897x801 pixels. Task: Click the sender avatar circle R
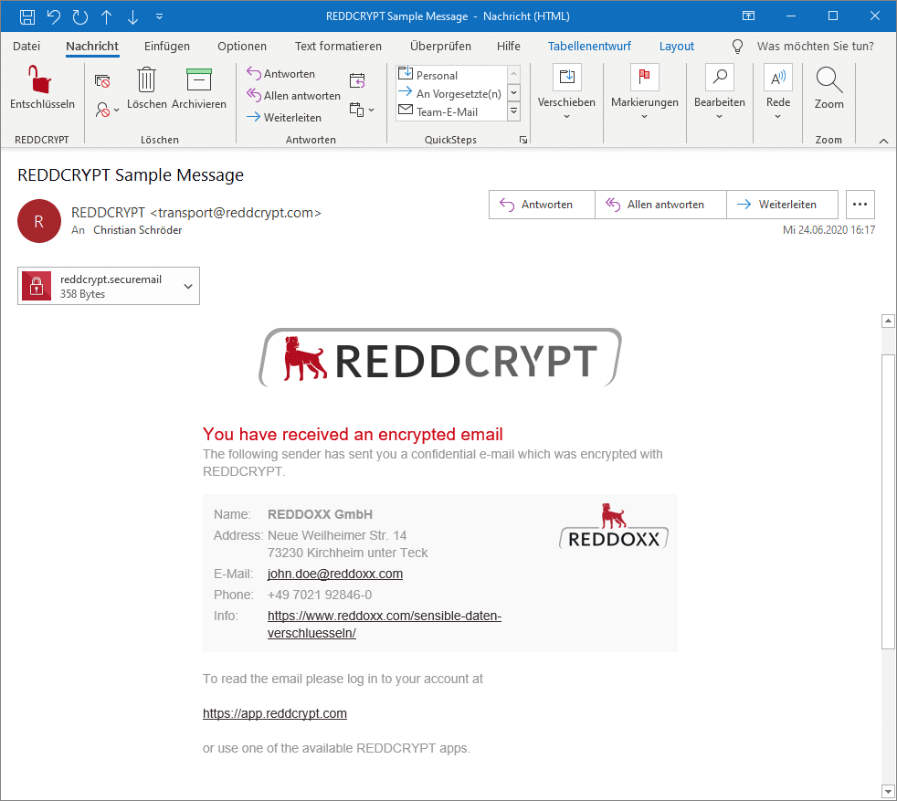coord(39,221)
